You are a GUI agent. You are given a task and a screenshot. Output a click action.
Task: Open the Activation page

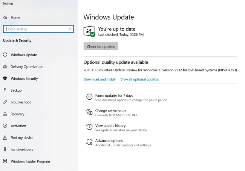(x=18, y=126)
